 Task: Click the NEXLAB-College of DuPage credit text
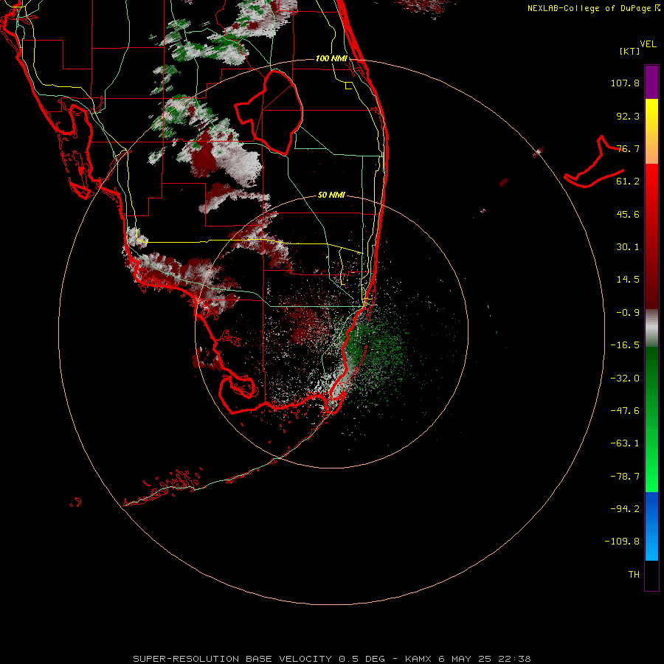pyautogui.click(x=593, y=8)
